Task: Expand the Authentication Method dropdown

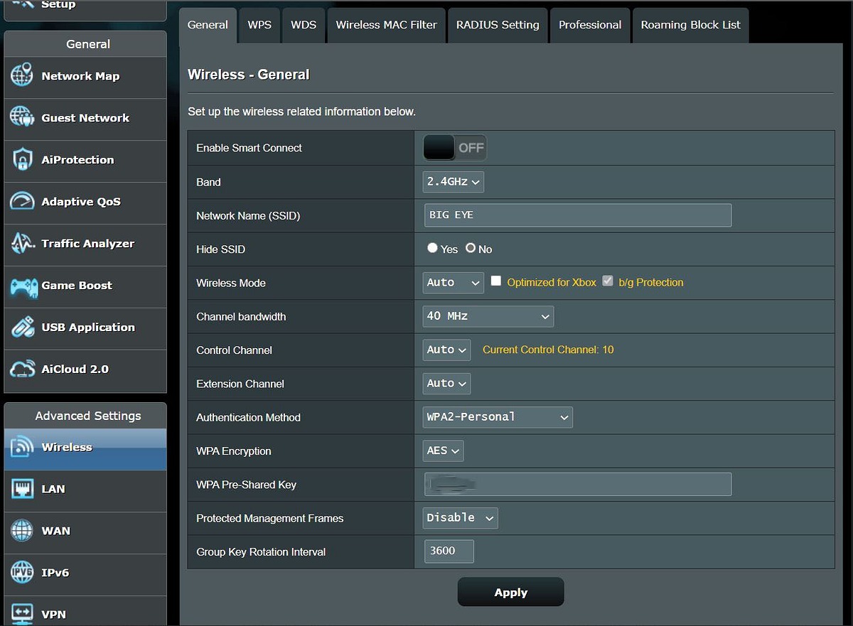Action: (x=497, y=417)
